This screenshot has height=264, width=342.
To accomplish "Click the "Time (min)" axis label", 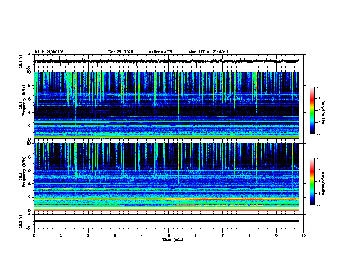I will point(173,239).
